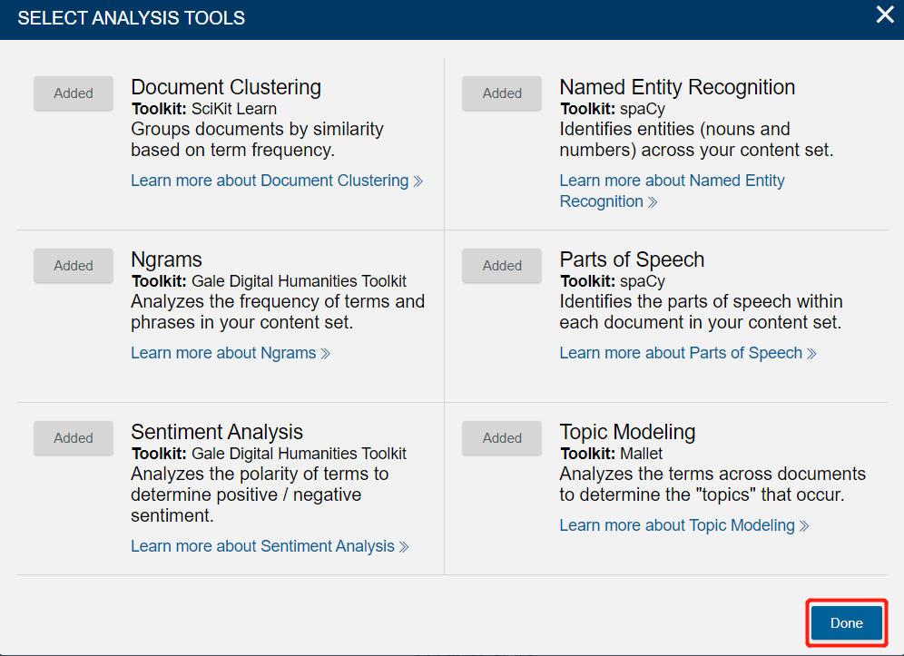
Task: Toggle Added button for Ngrams
Action: click(74, 265)
